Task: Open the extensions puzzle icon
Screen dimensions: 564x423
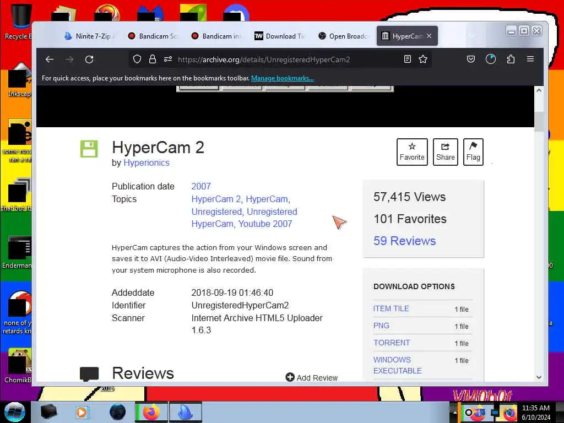Action: tap(511, 59)
